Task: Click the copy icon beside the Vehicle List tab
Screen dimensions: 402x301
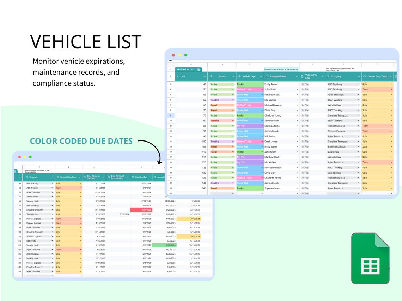Action: point(198,69)
